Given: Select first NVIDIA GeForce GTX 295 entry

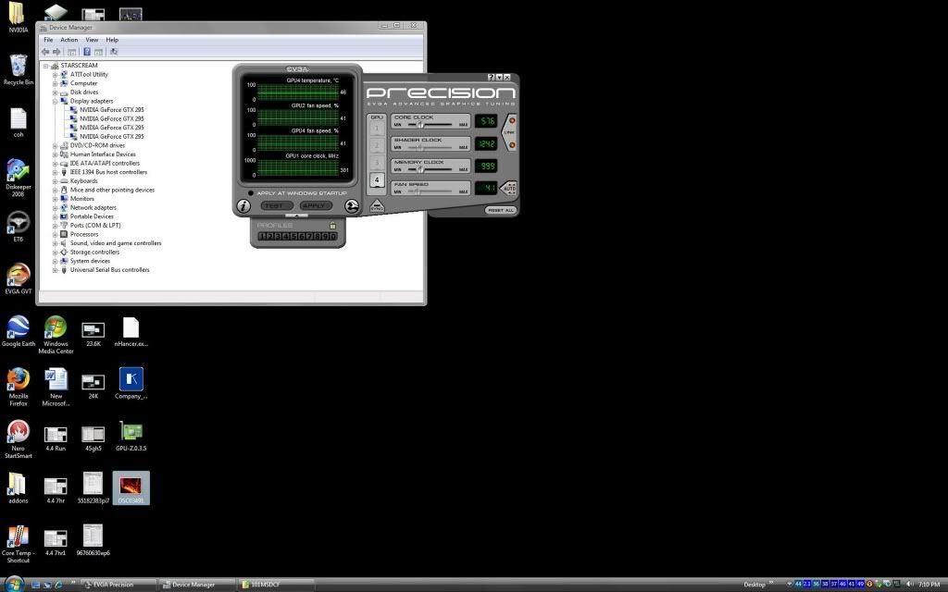Looking at the screenshot, I should click(x=112, y=110).
